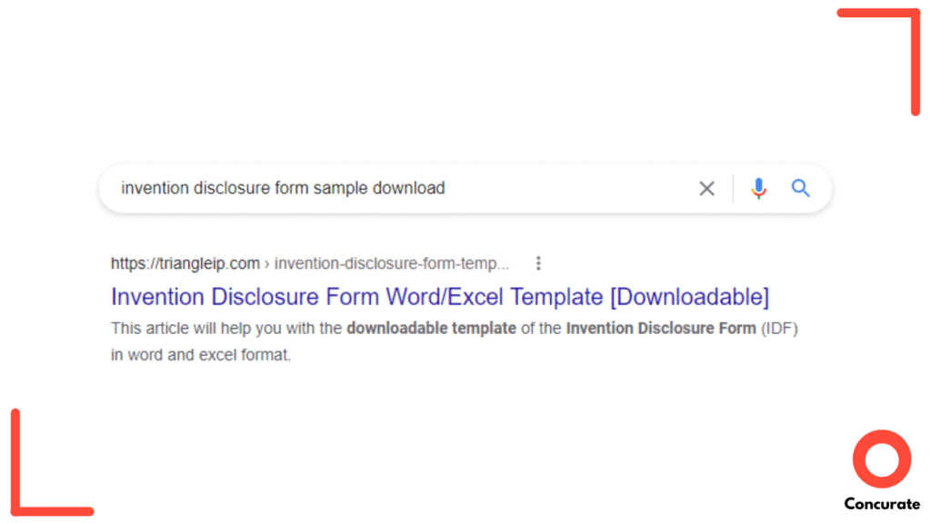The height and width of the screenshot is (523, 931).
Task: Click the Concurate brand name text
Action: pyautogui.click(x=881, y=504)
